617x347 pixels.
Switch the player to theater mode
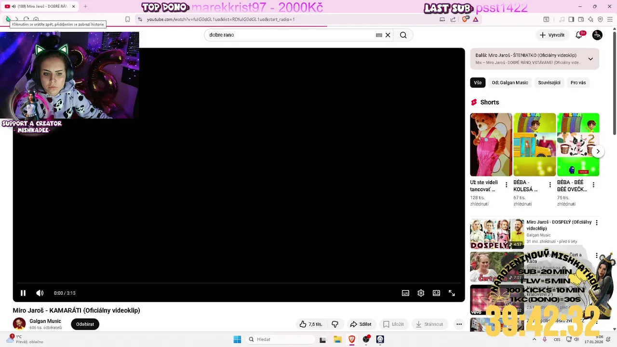[436, 293]
